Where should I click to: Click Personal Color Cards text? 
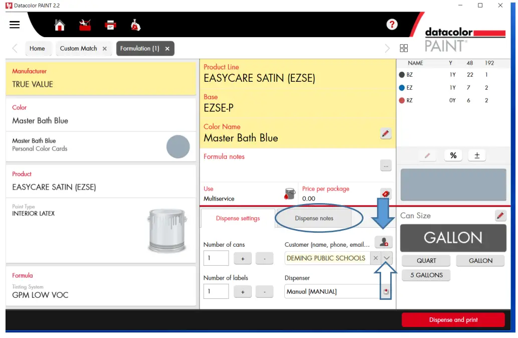point(40,148)
